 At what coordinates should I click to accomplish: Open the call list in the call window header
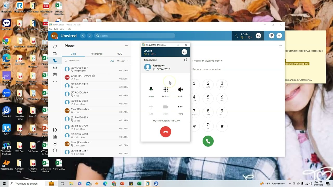click(184, 52)
